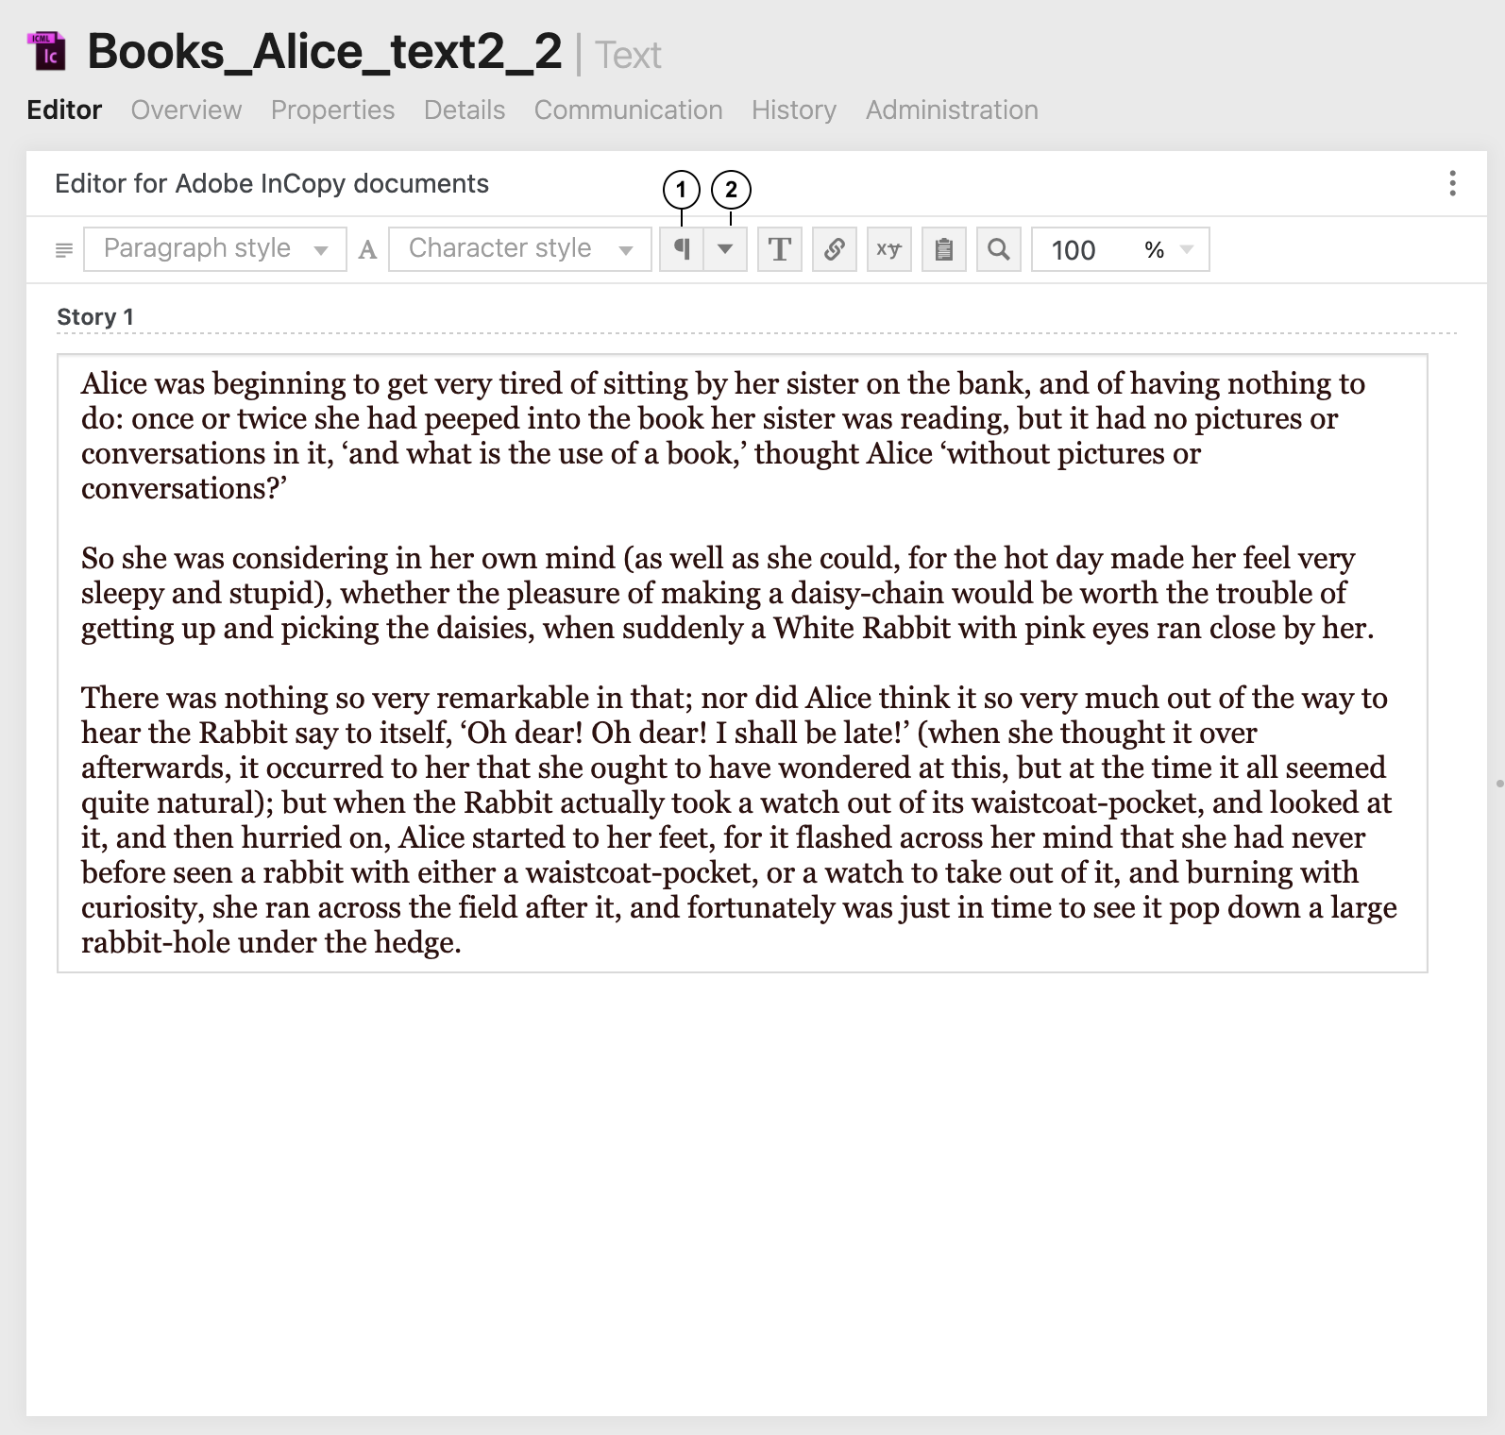
Task: Go to the History tab
Action: pos(793,110)
